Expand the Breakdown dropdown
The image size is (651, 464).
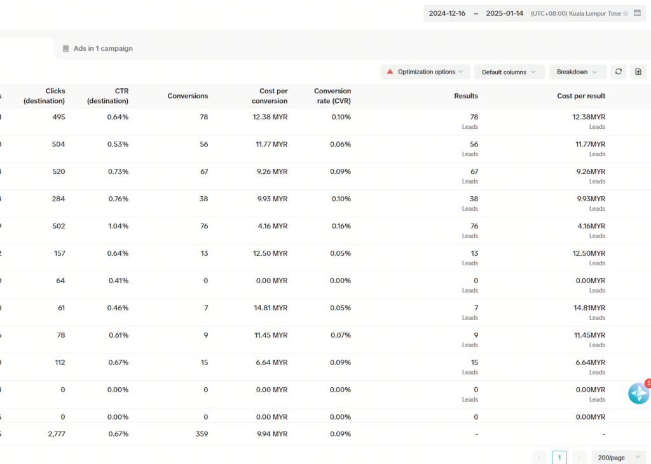pos(577,72)
